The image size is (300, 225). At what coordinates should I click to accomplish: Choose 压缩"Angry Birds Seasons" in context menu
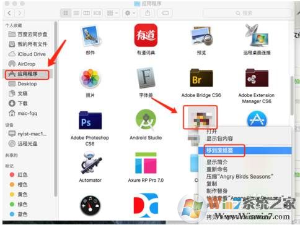coord(240,176)
